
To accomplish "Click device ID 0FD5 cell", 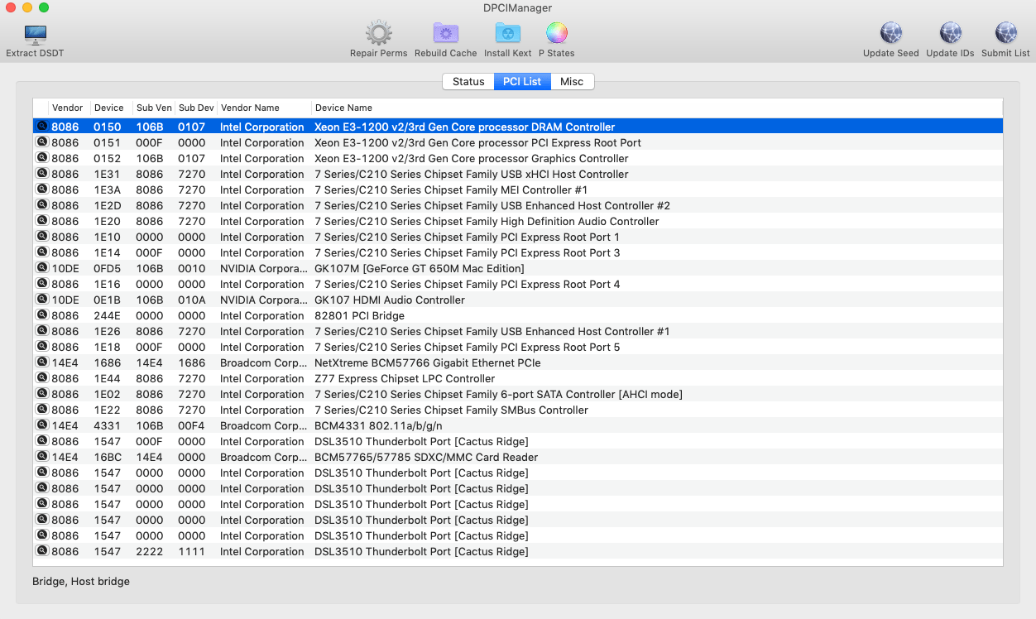I will (107, 268).
